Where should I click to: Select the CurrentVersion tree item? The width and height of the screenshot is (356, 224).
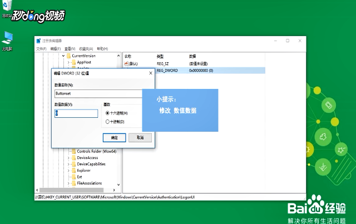[84, 56]
